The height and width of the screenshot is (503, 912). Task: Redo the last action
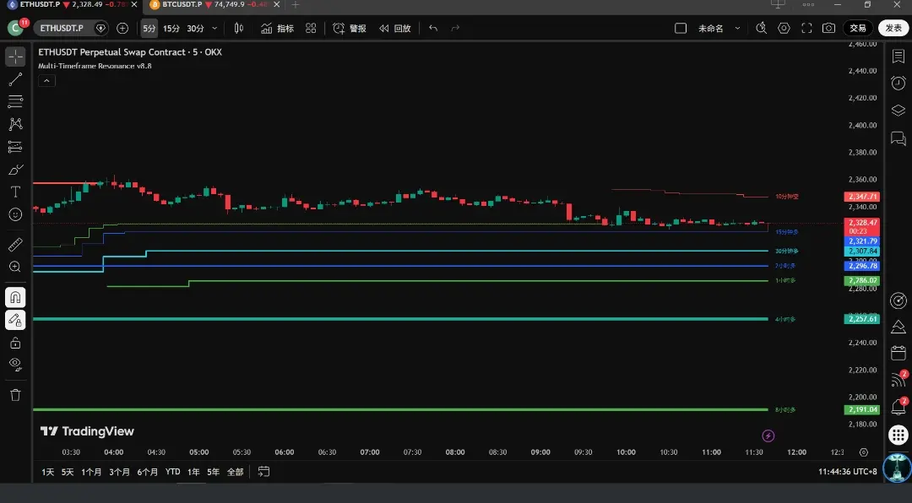(x=455, y=28)
